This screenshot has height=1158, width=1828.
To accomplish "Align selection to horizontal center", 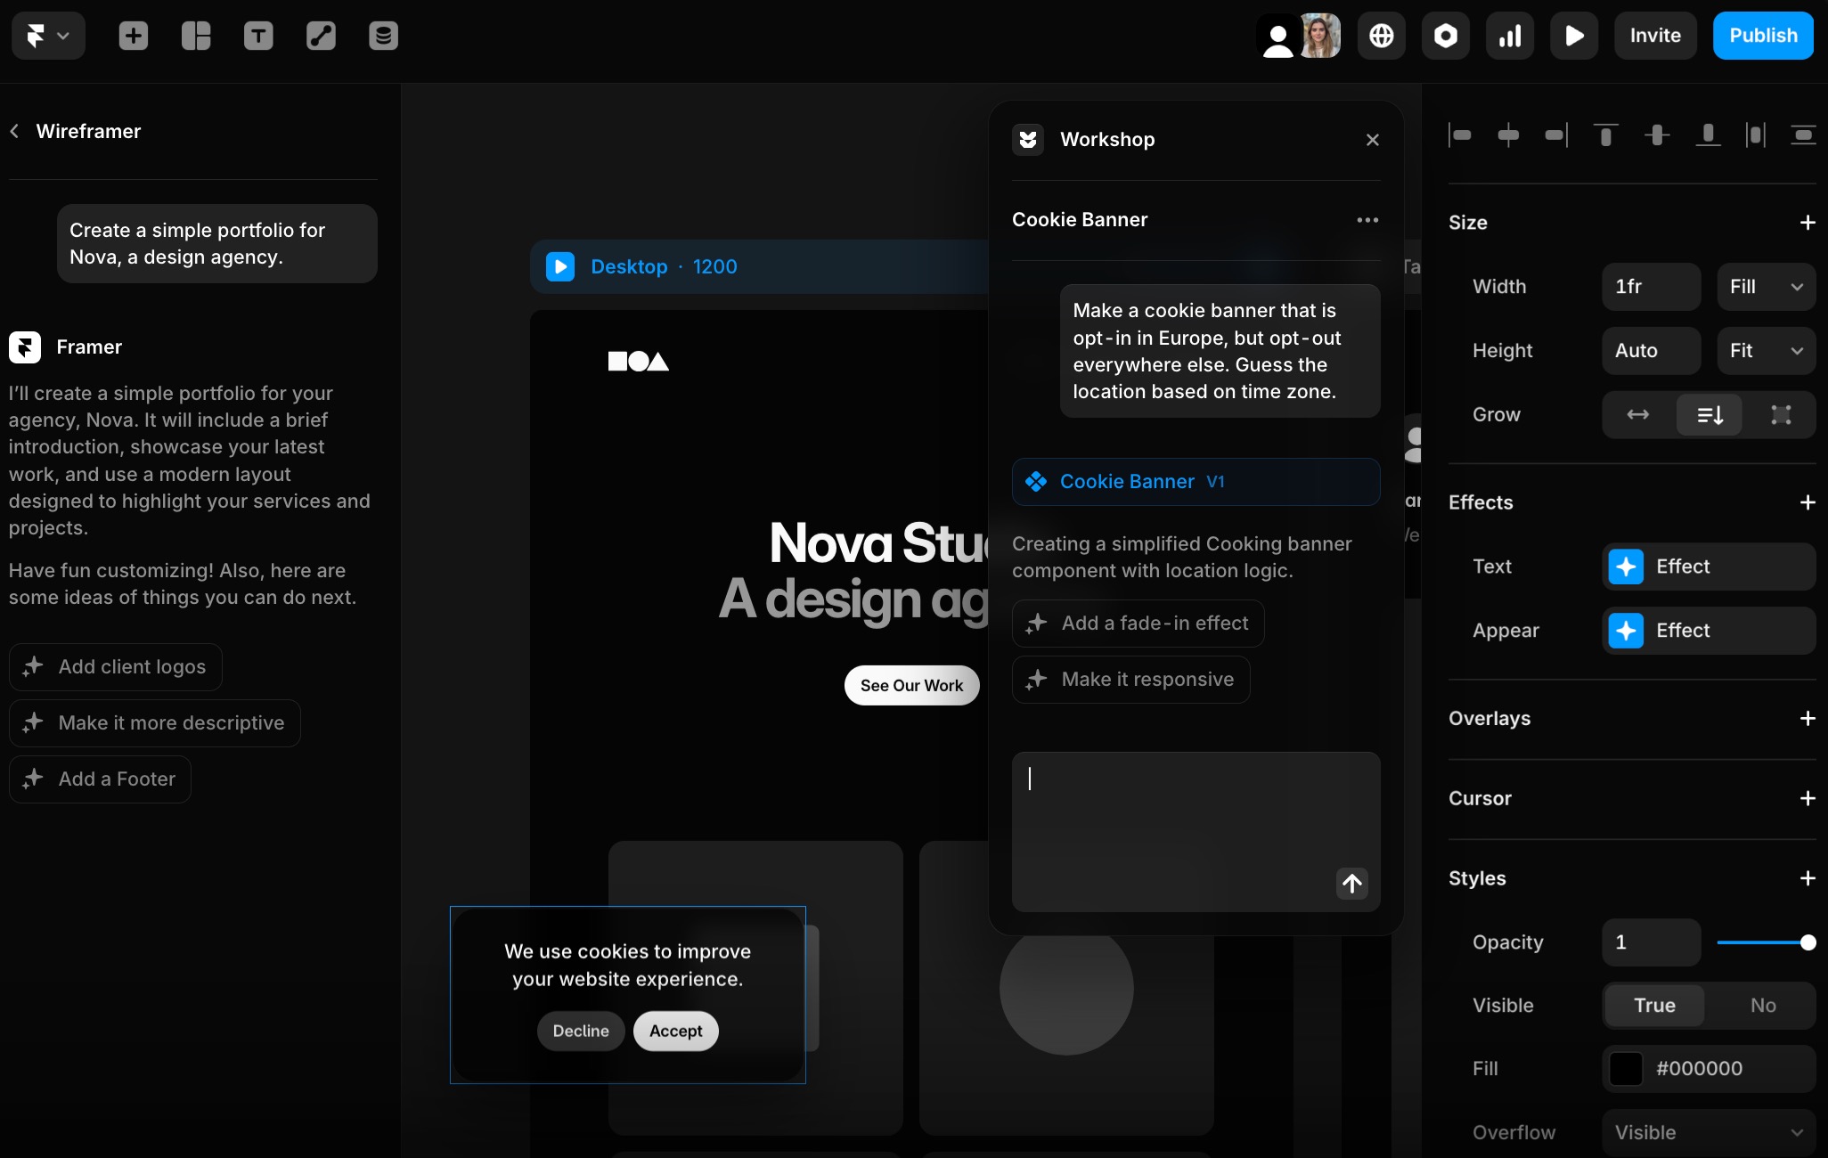I will (x=1508, y=135).
